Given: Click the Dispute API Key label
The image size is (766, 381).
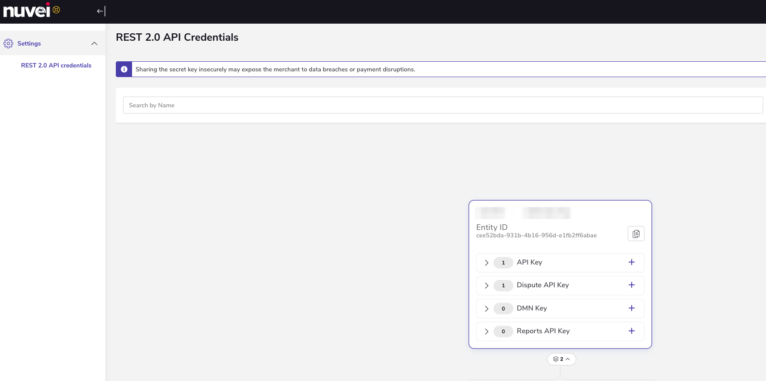Looking at the screenshot, I should [x=543, y=285].
